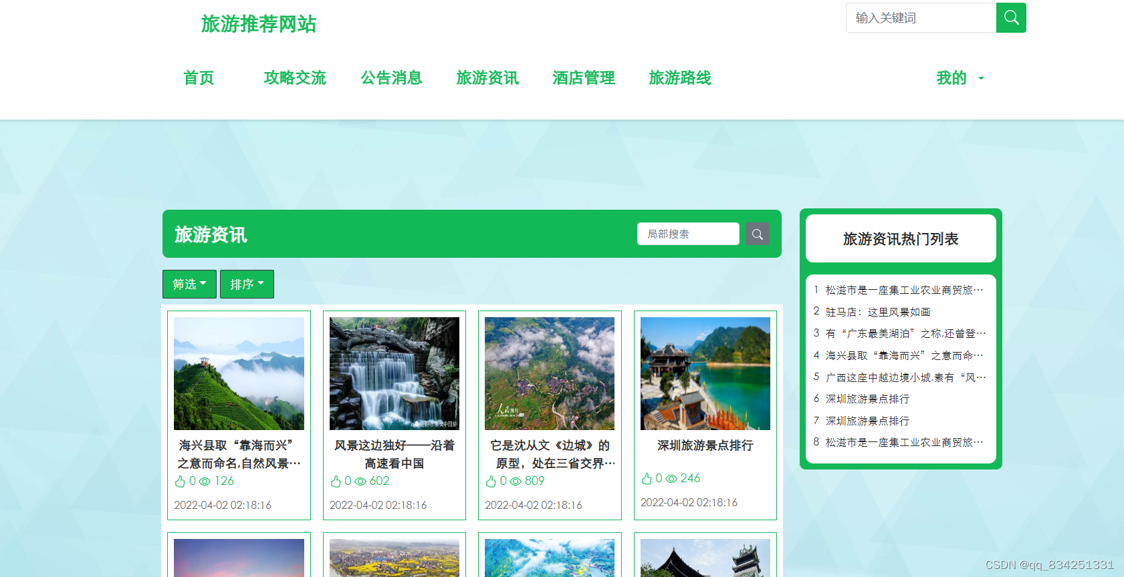Open sunset sky thumbnail in second row

click(239, 558)
